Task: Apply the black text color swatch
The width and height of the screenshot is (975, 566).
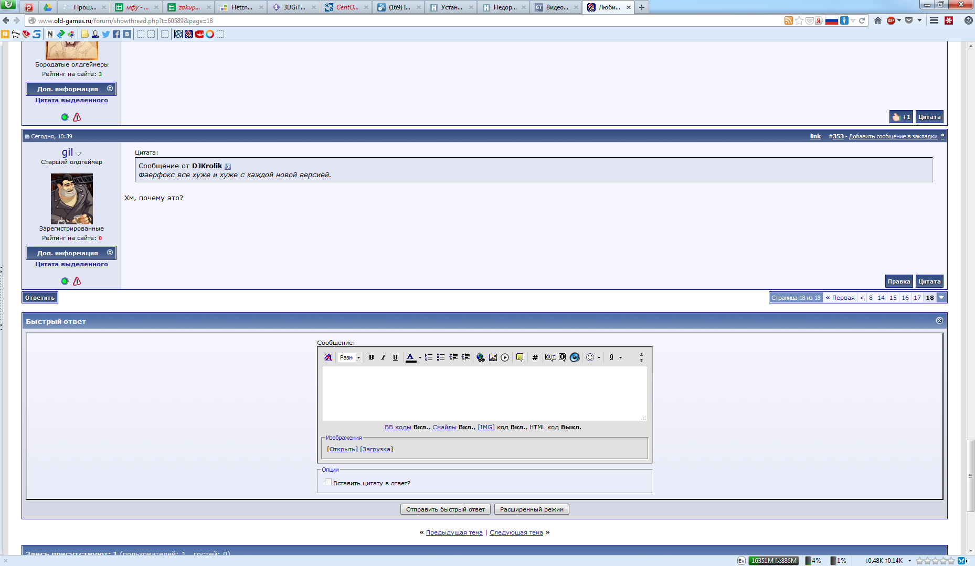Action: [410, 357]
